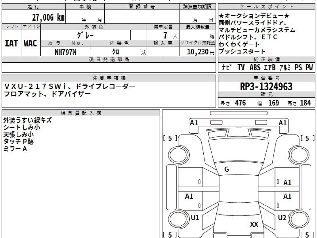
Task: Click the 外装色 header
Action: pyautogui.click(x=94, y=27)
